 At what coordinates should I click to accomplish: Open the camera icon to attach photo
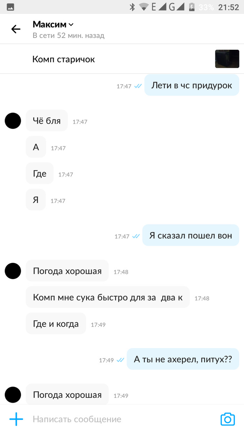coord(228,419)
